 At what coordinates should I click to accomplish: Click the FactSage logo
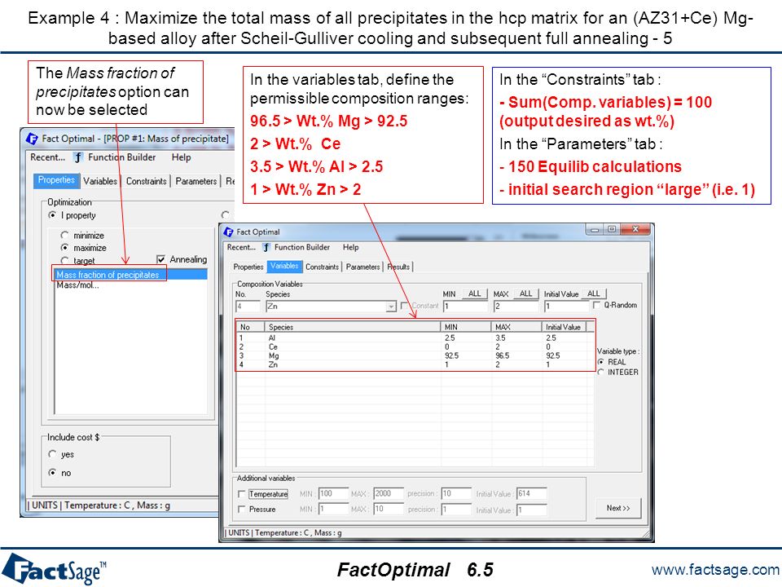tap(54, 569)
